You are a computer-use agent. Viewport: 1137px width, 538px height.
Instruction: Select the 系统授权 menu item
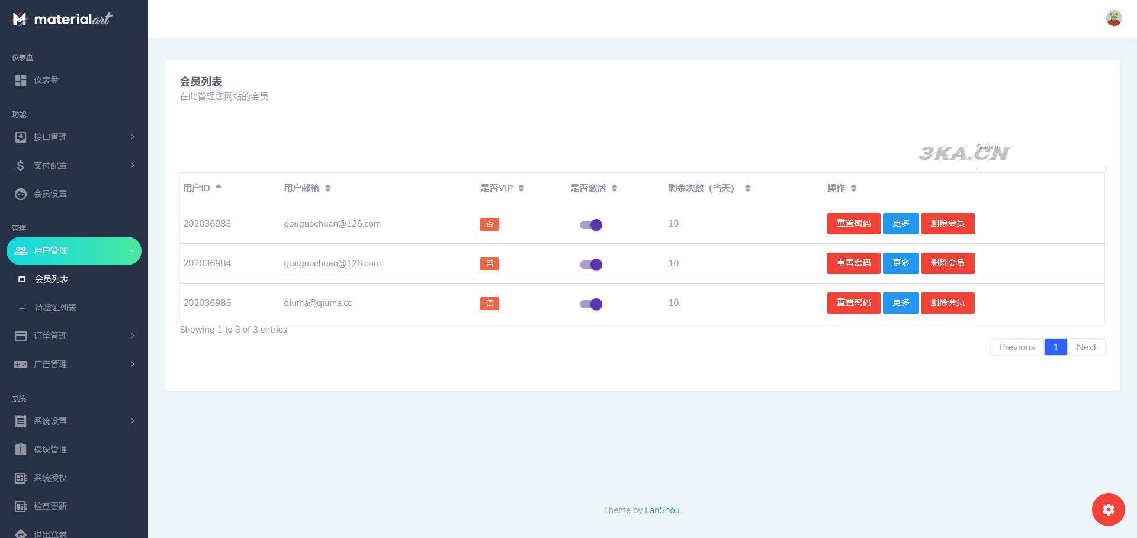coord(50,478)
